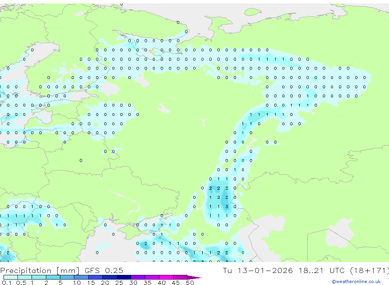
Task: Click the legend label "0.5"
Action: point(21,283)
